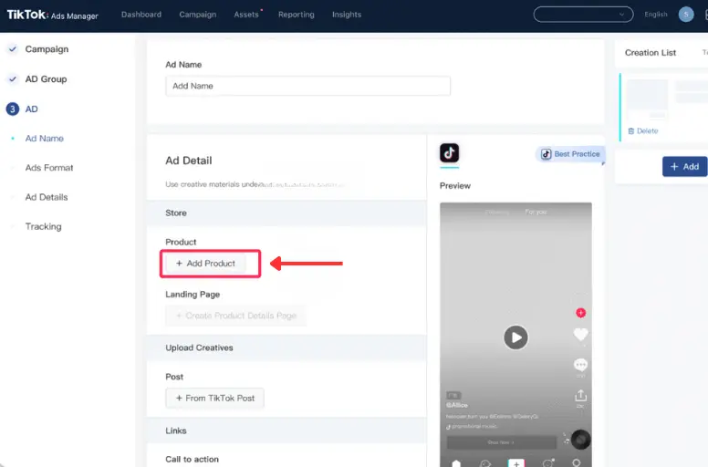The height and width of the screenshot is (467, 708).
Task: Change language from English
Action: tap(656, 15)
